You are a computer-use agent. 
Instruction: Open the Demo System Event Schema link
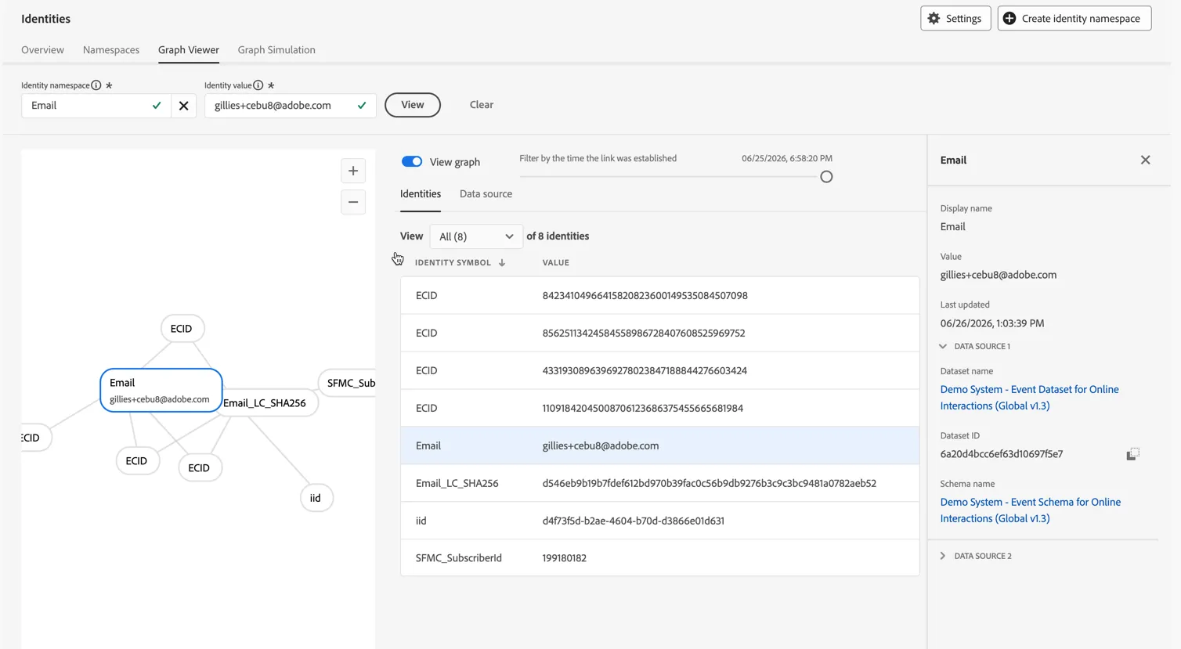click(x=1031, y=510)
